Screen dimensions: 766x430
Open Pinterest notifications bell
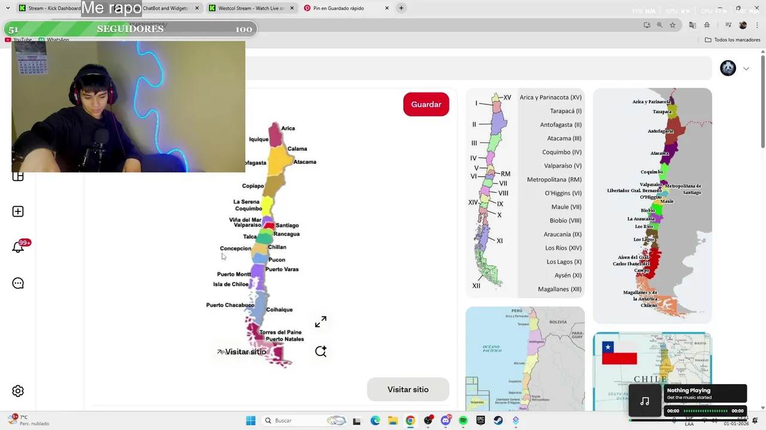[18, 247]
